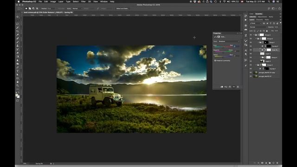Select the Clone Stamp tool
297x167 pixels.
18,45
